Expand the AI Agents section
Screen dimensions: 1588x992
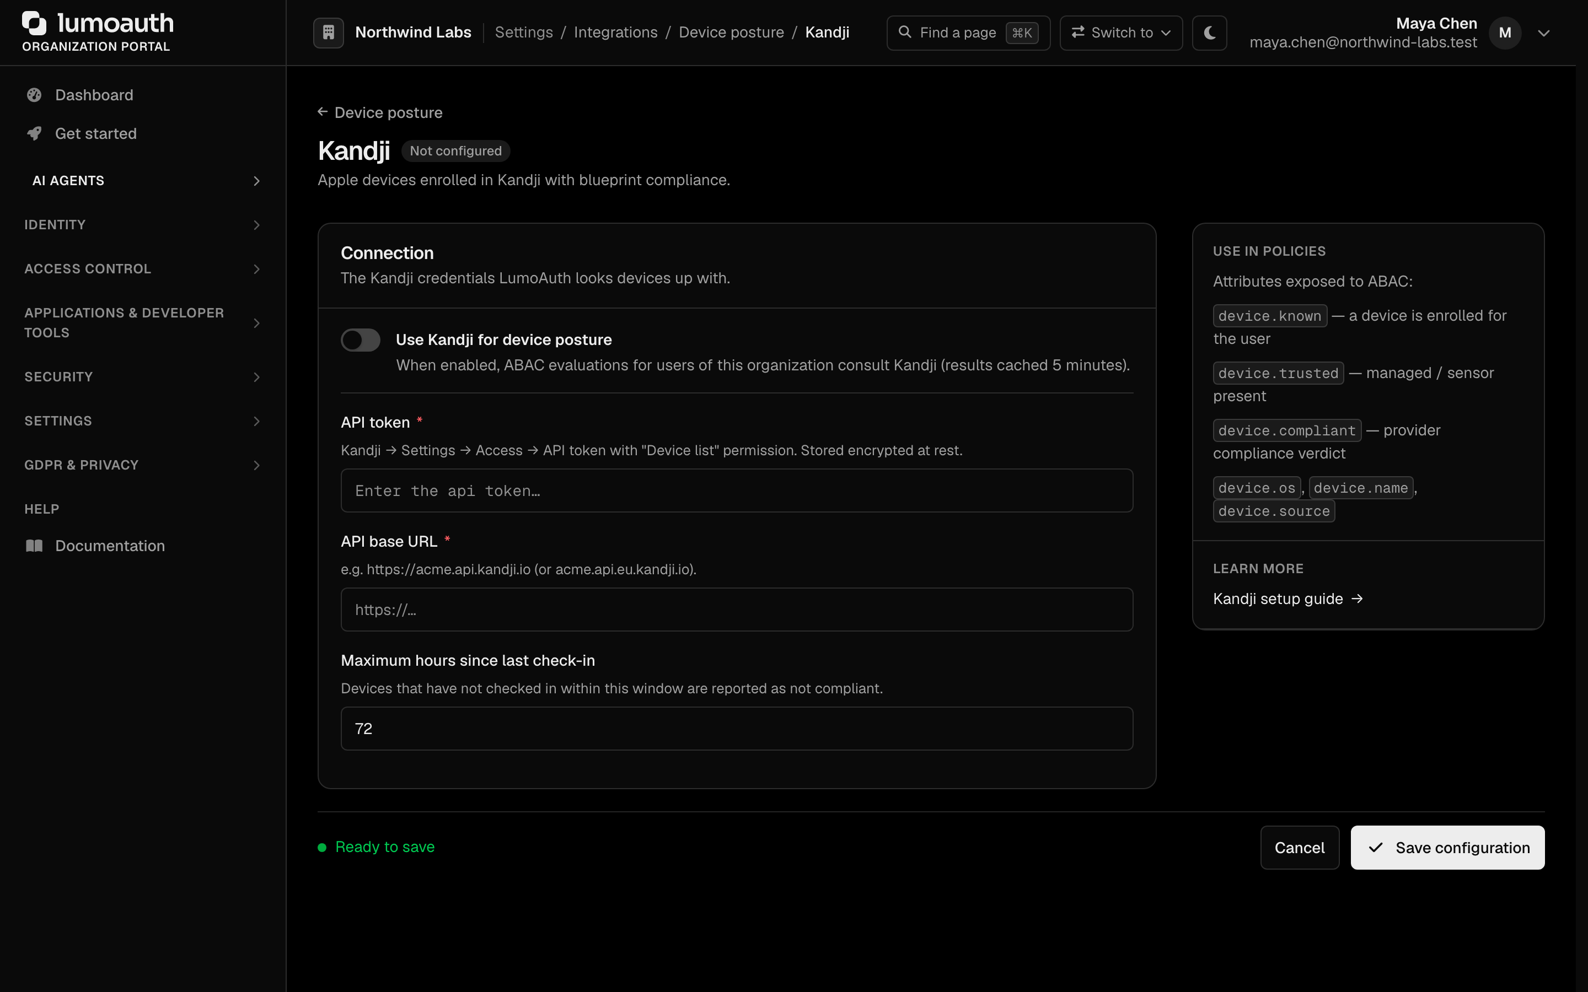pyautogui.click(x=143, y=180)
